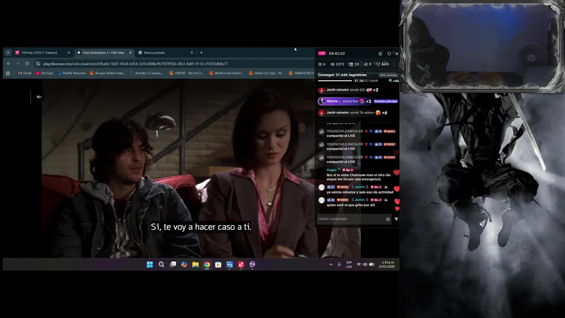Image resolution: width=565 pixels, height=318 pixels.
Task: Switch to the Nueva pestaña tab
Action: click(x=166, y=53)
